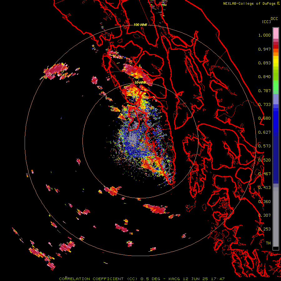Viewport: 281px width, 281px height.
Task: Pick the yellow color band beside 0.893
Action: point(276,63)
